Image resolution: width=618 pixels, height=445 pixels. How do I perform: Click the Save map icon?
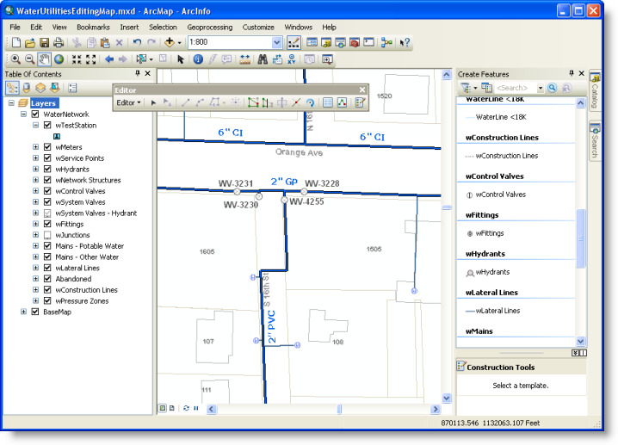tap(44, 42)
